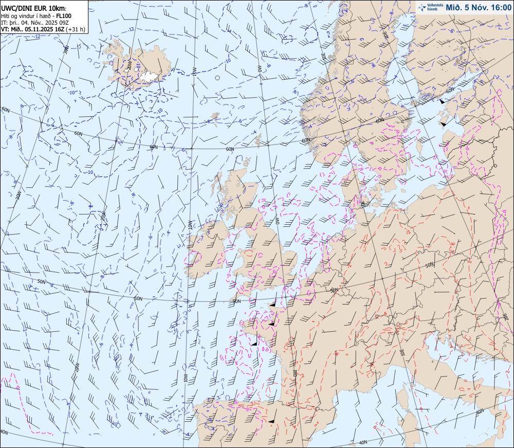Screen dimensions: 514x448
Task: Click the 'VT: Mið.. 05.11.2025 16Z (+31 h)' line
Action: (43, 29)
